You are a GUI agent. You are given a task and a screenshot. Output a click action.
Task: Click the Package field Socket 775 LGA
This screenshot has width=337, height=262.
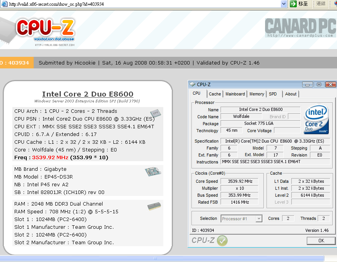click(260, 123)
